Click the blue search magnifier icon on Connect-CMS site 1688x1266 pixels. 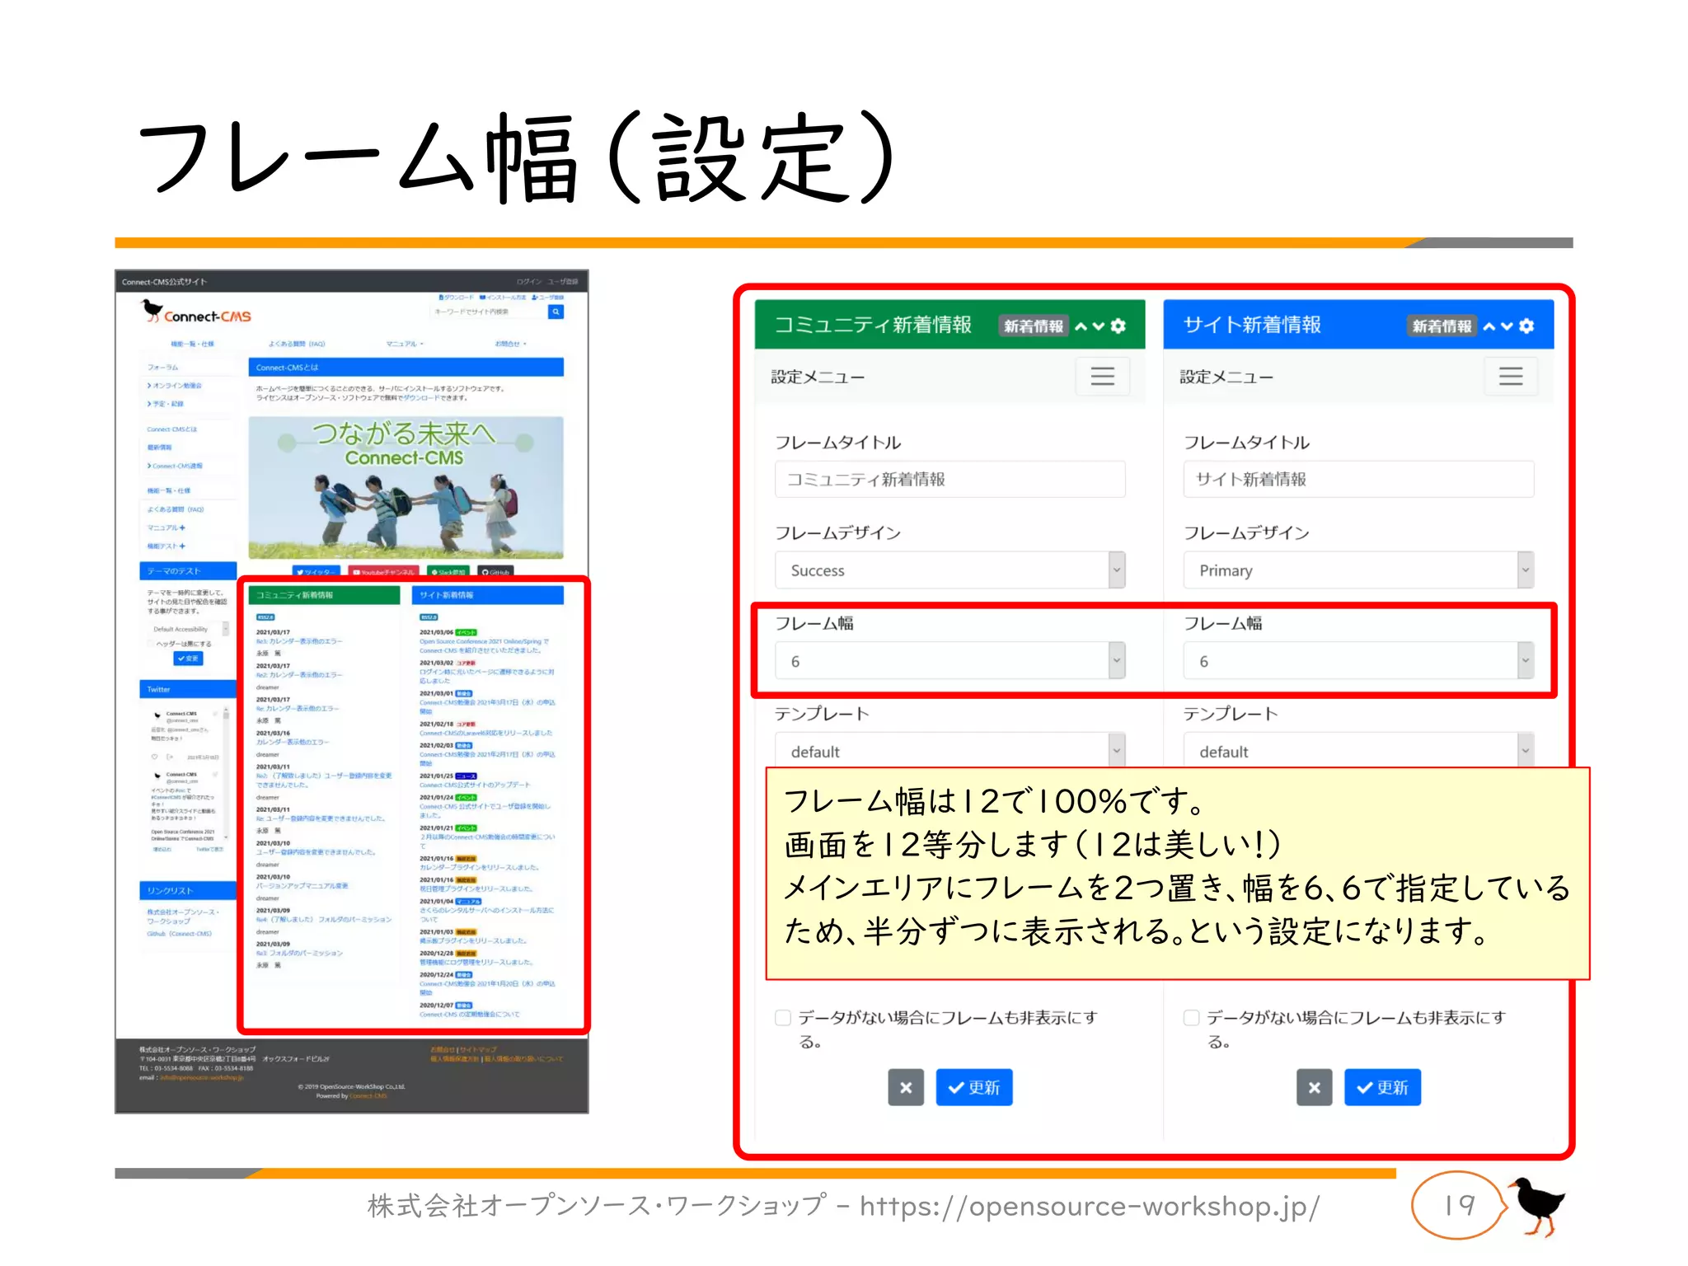click(x=556, y=312)
